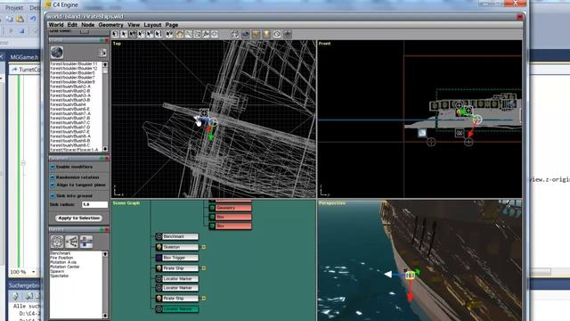Viewport: 570px width, 321px height.
Task: Click the green highlighted Locator Marker node
Action: pos(180,309)
